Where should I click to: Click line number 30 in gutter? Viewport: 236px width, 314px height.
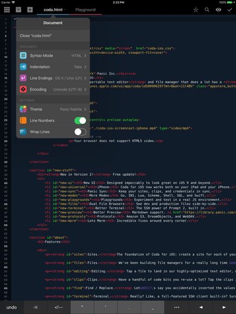(6, 141)
